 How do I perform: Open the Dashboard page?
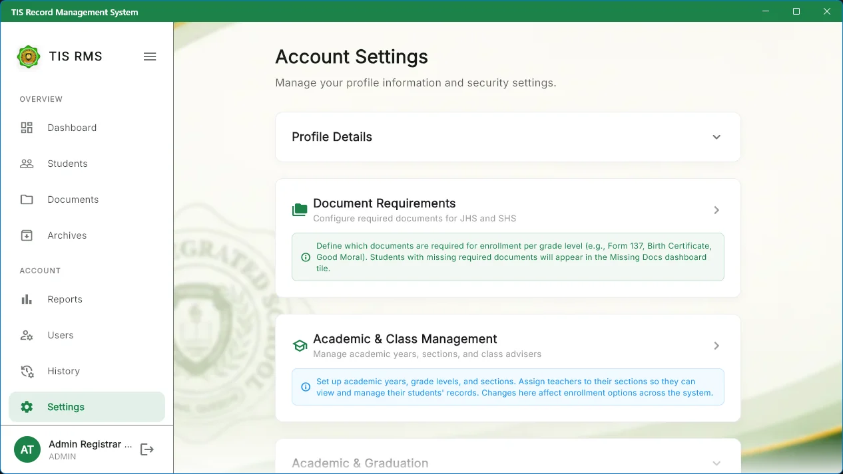point(87,128)
